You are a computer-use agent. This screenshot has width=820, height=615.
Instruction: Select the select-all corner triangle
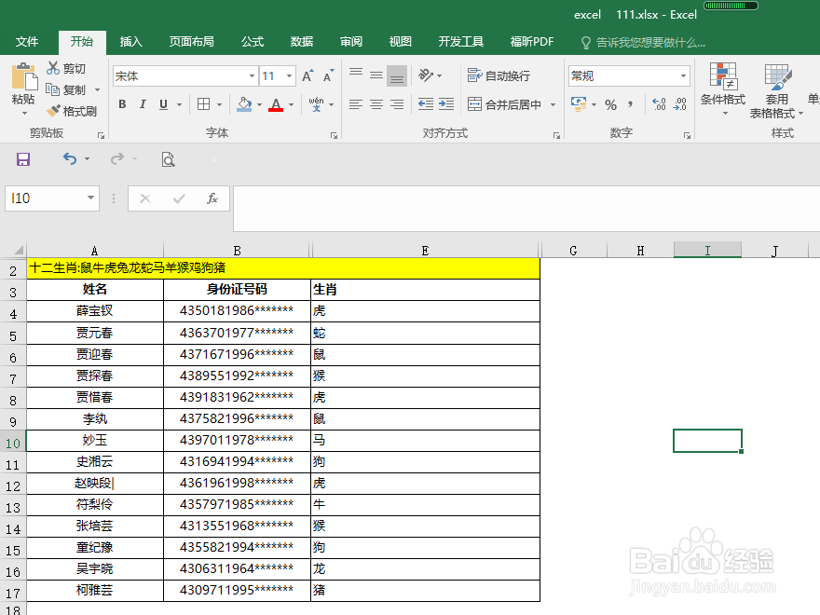click(x=18, y=250)
